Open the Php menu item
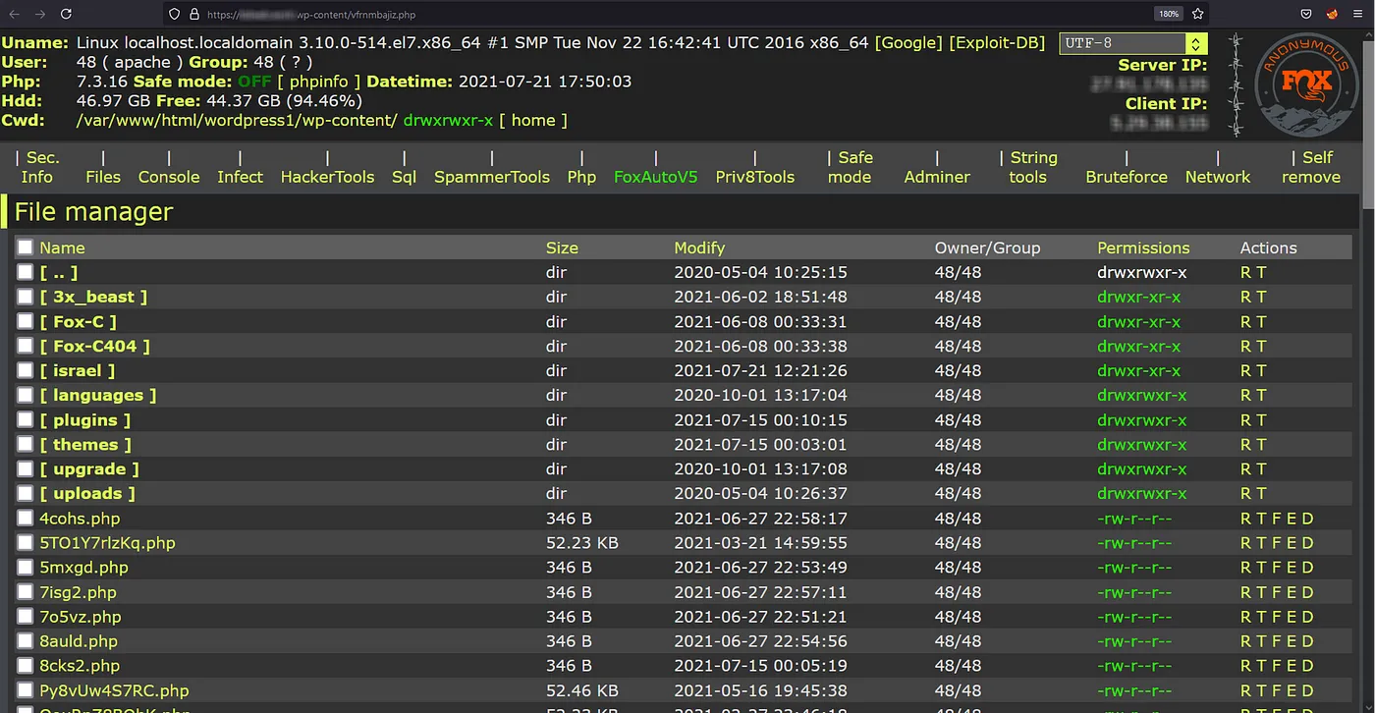Image resolution: width=1375 pixels, height=713 pixels. (x=581, y=177)
